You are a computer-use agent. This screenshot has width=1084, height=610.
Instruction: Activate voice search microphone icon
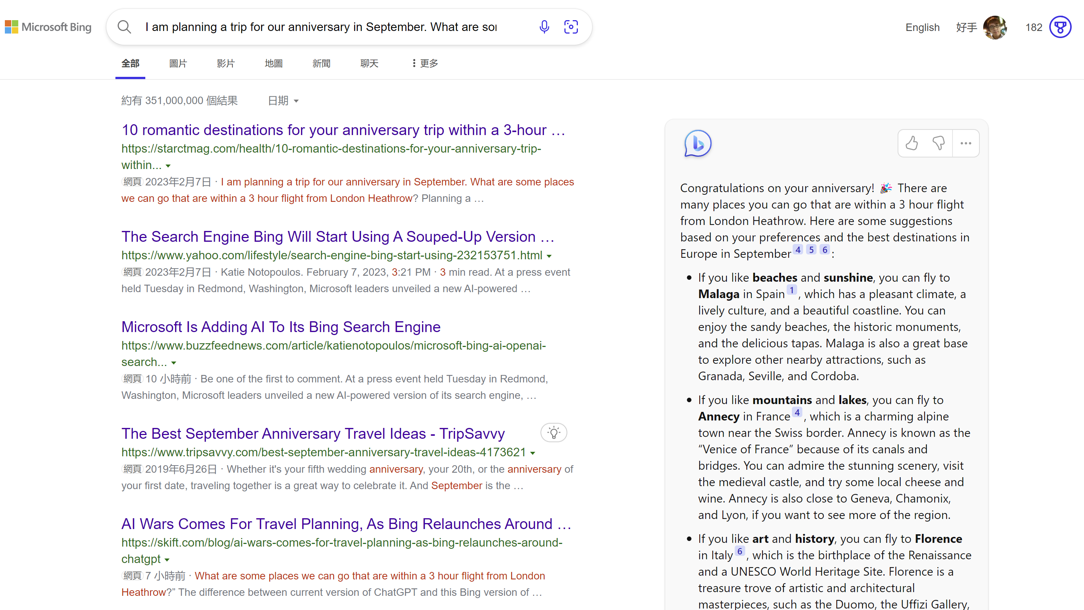544,27
